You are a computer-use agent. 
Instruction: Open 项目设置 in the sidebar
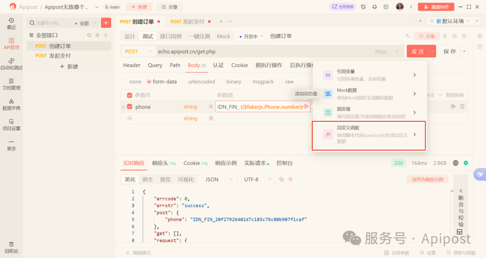pyautogui.click(x=11, y=125)
